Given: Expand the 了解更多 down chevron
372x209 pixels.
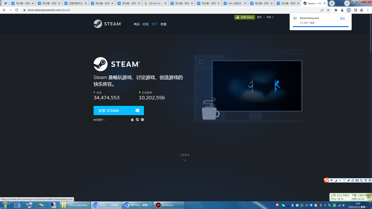Looking at the screenshot, I should 184,160.
